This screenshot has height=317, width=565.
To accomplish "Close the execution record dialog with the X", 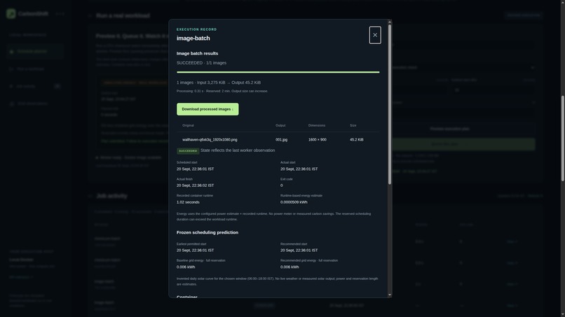I will click(375, 35).
